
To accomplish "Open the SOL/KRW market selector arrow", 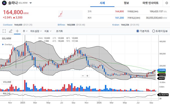I will click(31, 3).
